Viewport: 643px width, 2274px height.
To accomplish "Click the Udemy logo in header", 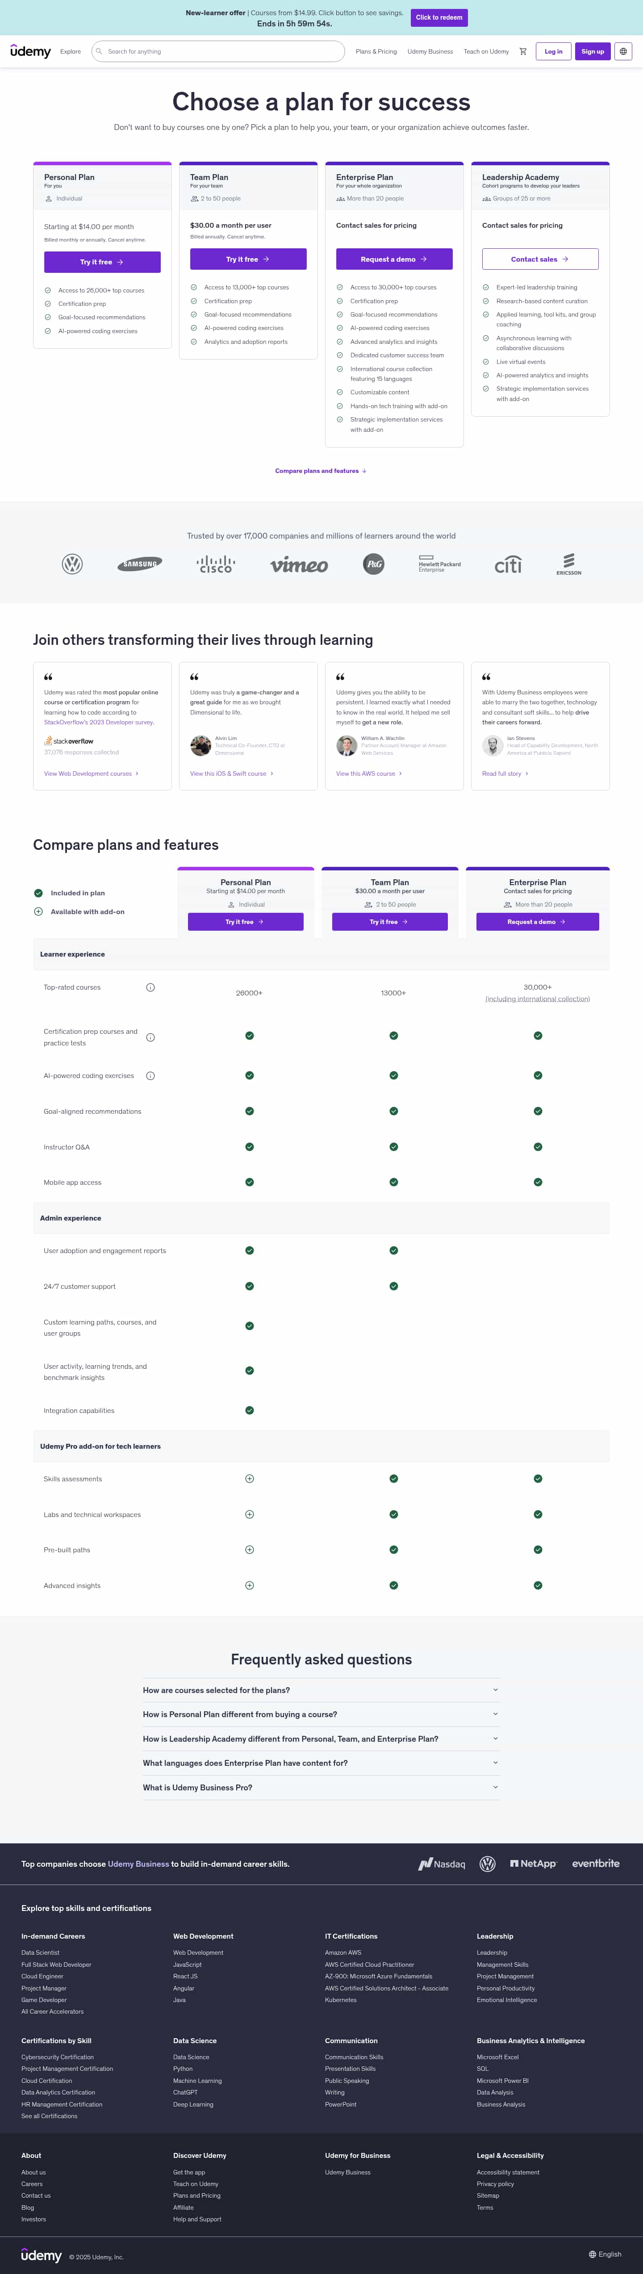I will [x=31, y=51].
